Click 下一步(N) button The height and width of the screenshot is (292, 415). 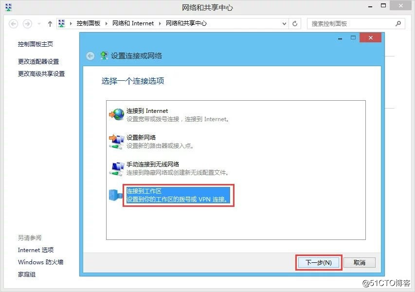point(319,263)
